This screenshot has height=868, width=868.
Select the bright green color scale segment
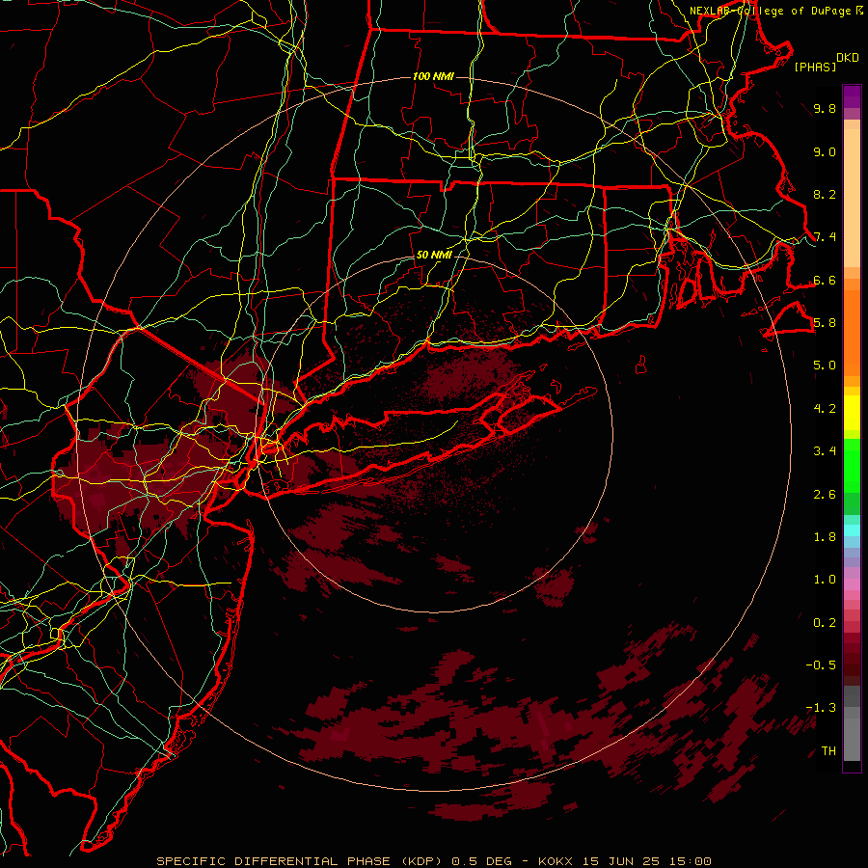coord(852,465)
